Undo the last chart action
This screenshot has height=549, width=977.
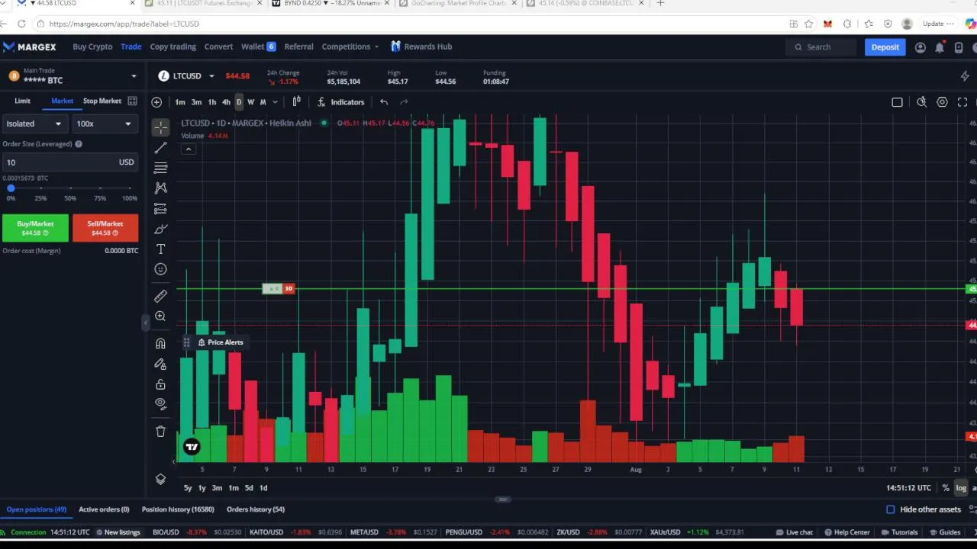pos(384,102)
